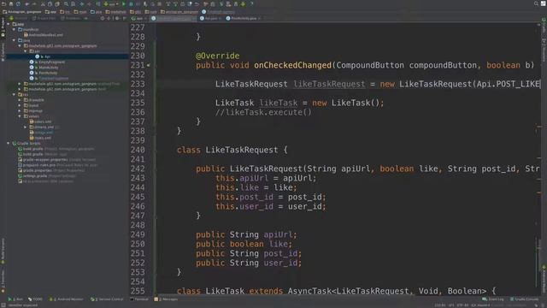
Task: Expand the drawable folder node
Action: 20,100
